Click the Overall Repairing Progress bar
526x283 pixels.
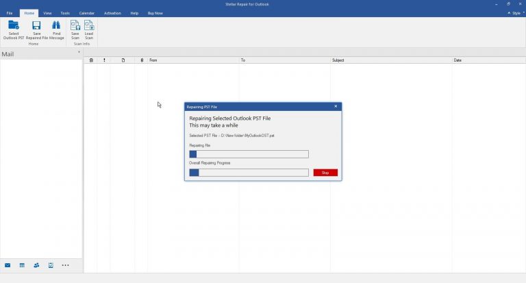[x=249, y=173]
